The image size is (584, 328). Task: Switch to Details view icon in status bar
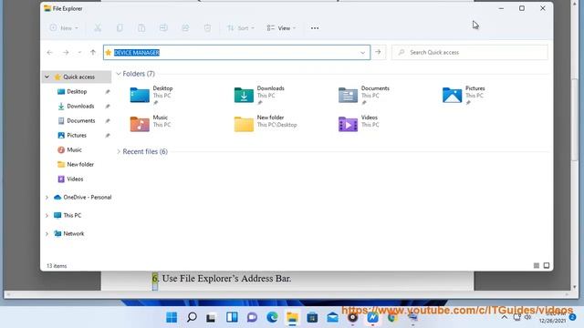[x=537, y=265]
